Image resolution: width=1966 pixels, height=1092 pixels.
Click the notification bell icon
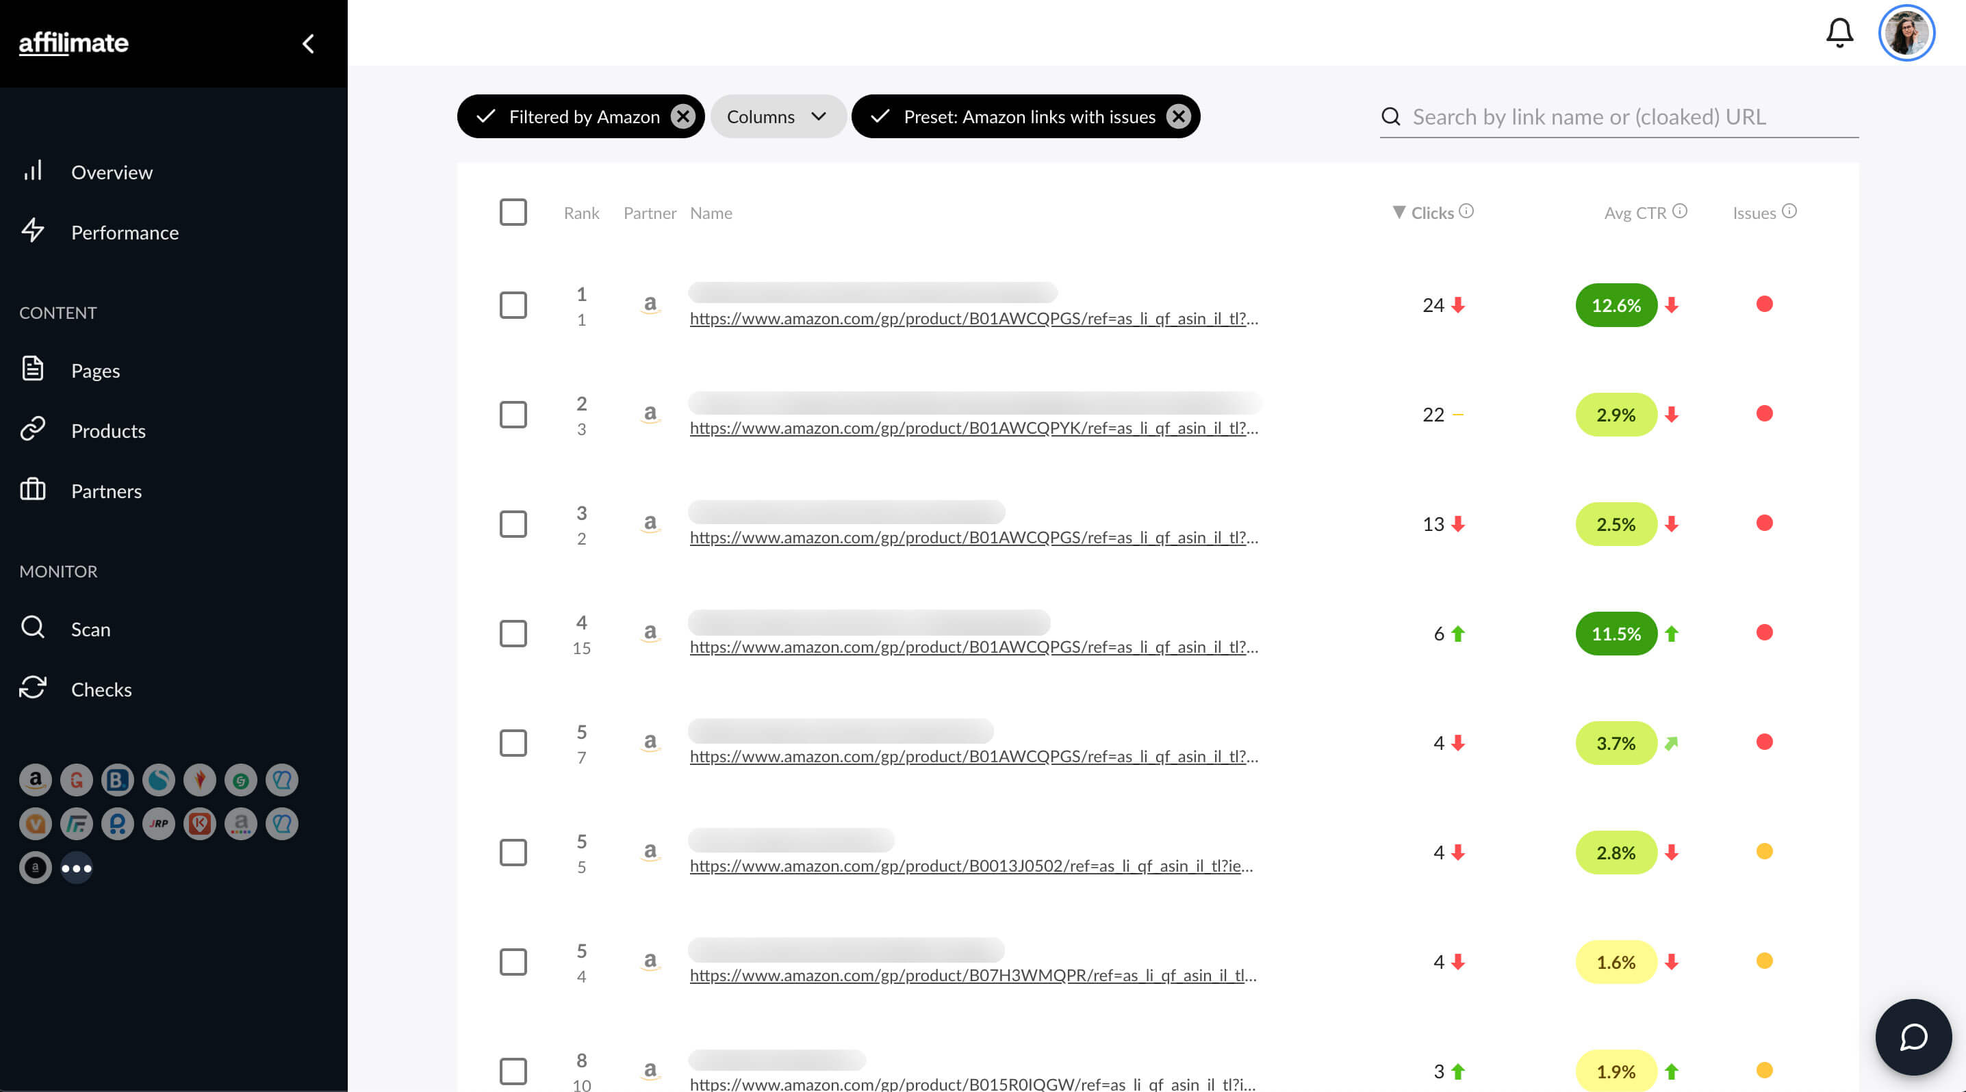[1839, 31]
